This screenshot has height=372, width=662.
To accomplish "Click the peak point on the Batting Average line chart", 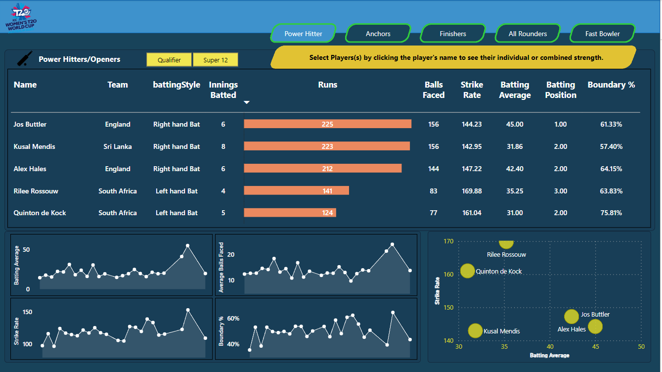I will pos(187,245).
